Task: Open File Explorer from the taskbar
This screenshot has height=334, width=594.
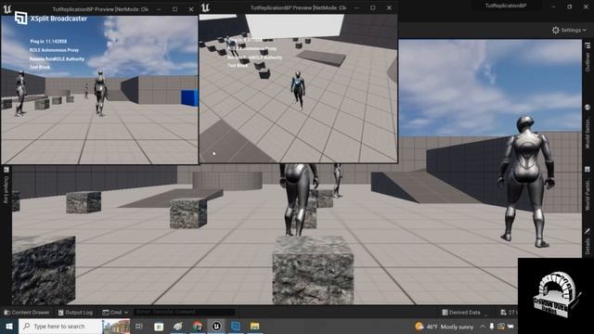Action: [x=254, y=326]
